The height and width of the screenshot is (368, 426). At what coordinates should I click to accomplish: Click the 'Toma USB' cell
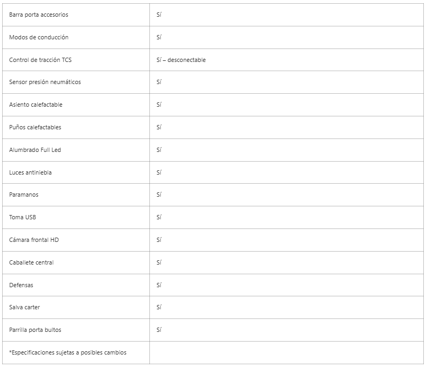click(23, 217)
